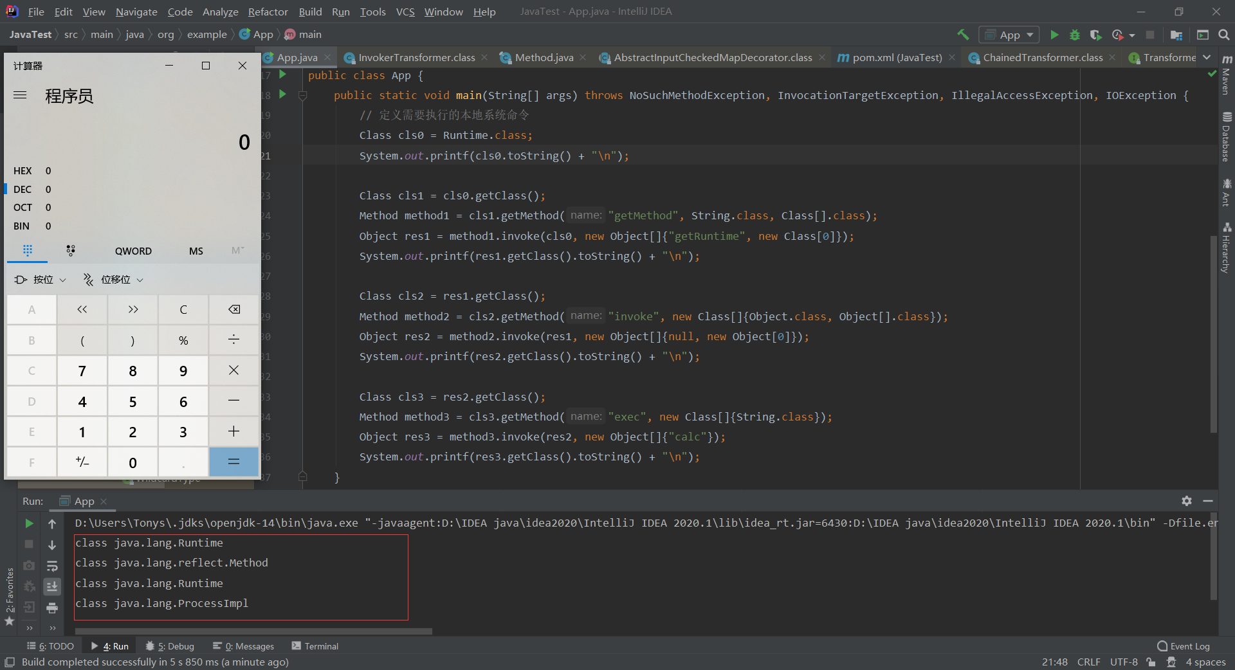Print the Run console output
The width and height of the screenshot is (1235, 670).
pyautogui.click(x=52, y=608)
